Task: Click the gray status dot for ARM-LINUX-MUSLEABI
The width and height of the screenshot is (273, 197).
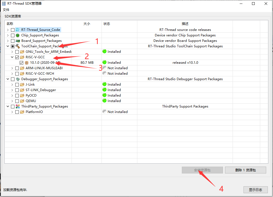Action: pos(105,68)
